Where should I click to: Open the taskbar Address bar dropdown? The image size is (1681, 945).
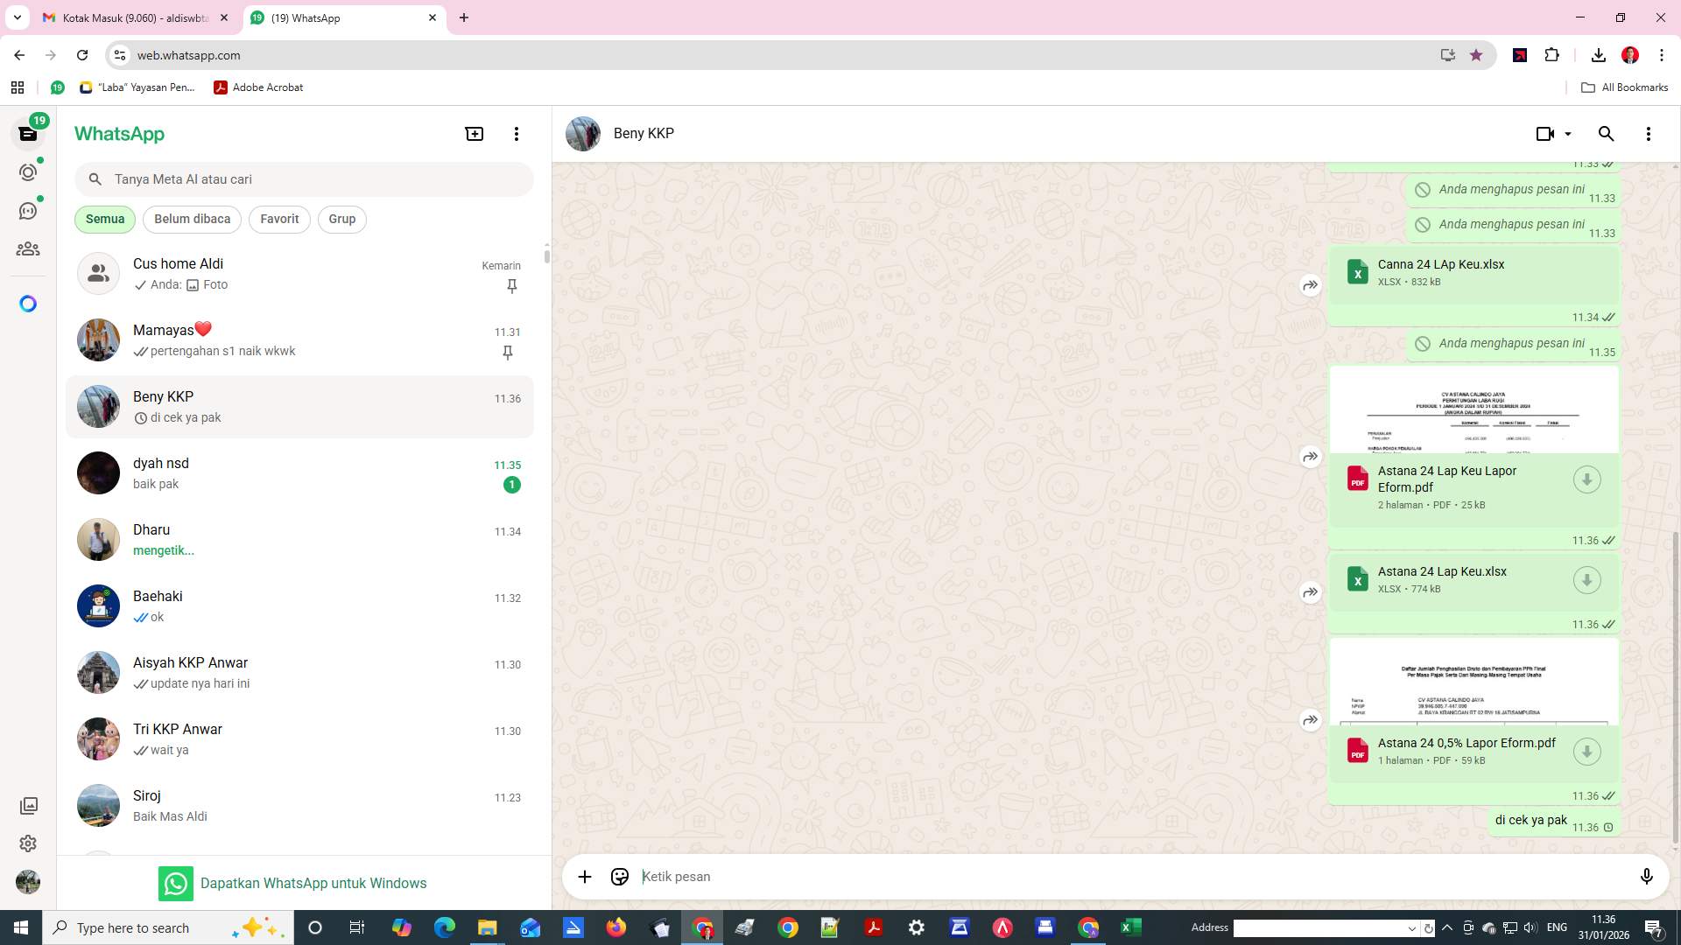click(x=1412, y=927)
